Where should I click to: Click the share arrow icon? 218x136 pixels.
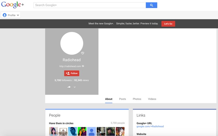click(x=69, y=87)
